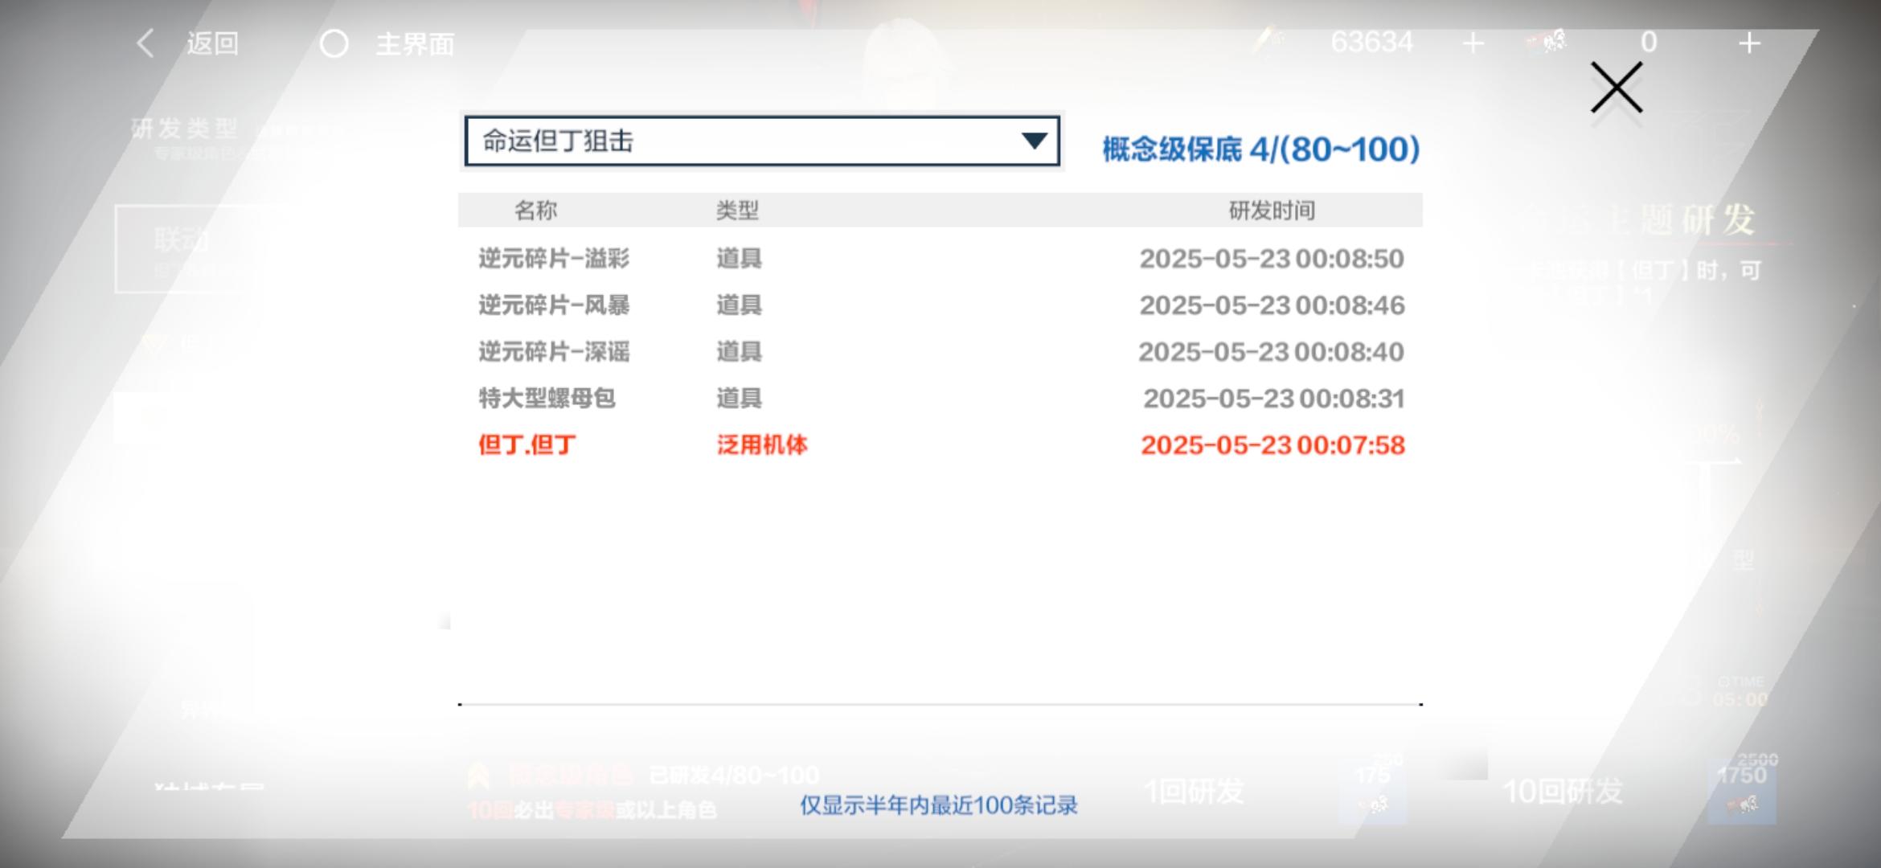Viewport: 1881px width, 868px height.
Task: Click the 概念级保底 4/(80~100) label
Action: 1260,149
